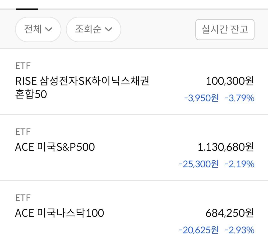Tap the 1,130,680원 valuation amount
Viewport: 268px width, 234px height.
tap(226, 147)
